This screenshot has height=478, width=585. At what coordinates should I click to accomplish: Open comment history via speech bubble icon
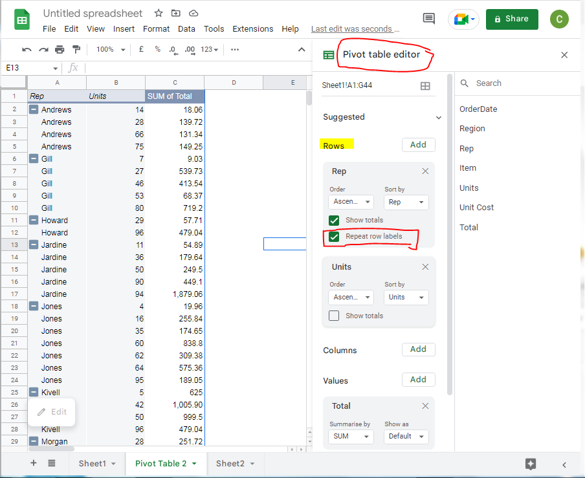pos(428,19)
